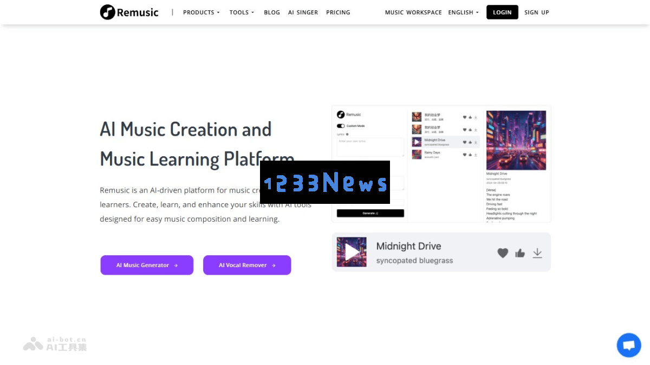The image size is (650, 365).
Task: Click the "AI Music Creation and" headline
Action: click(x=186, y=129)
